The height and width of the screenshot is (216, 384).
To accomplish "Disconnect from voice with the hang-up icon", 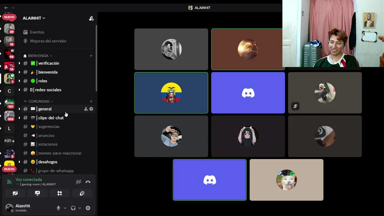I will [x=88, y=182].
